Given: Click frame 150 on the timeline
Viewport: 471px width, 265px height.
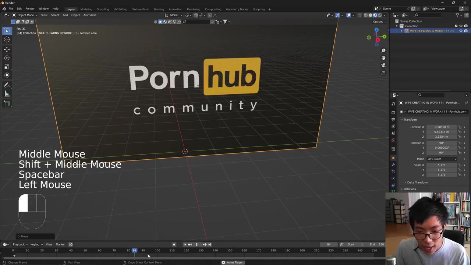Looking at the screenshot, I should [230, 251].
